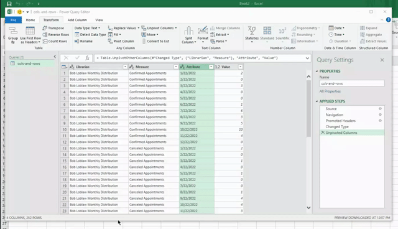The width and height of the screenshot is (398, 229).
Task: Click Pivot Column command
Action: click(121, 41)
